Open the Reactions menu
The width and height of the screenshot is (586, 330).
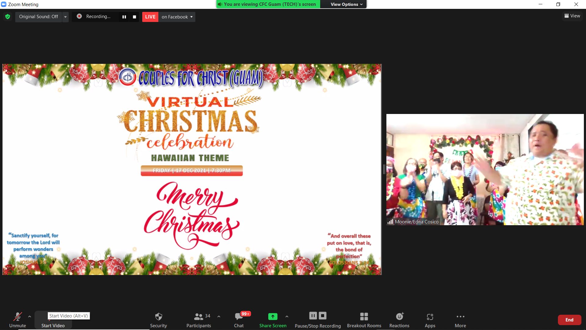pyautogui.click(x=399, y=320)
